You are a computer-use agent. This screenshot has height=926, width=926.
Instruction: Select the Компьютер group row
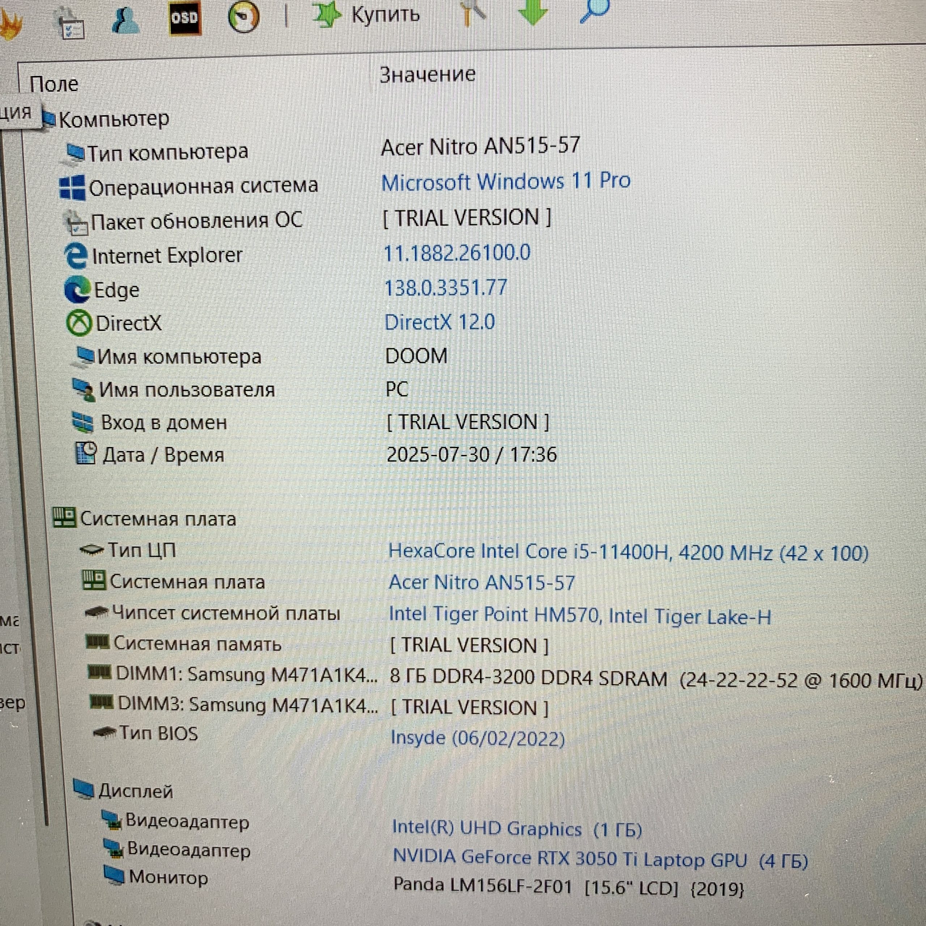pyautogui.click(x=114, y=119)
